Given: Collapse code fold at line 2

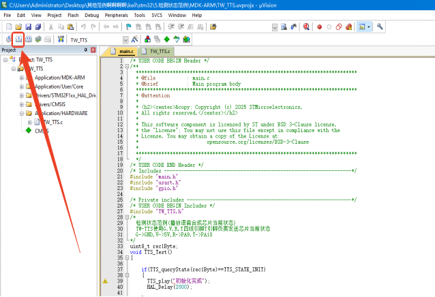Looking at the screenshot, I should click(x=125, y=66).
